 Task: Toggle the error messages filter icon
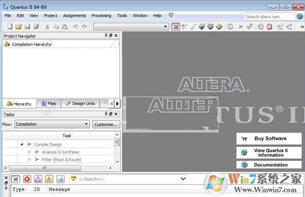click(x=27, y=179)
